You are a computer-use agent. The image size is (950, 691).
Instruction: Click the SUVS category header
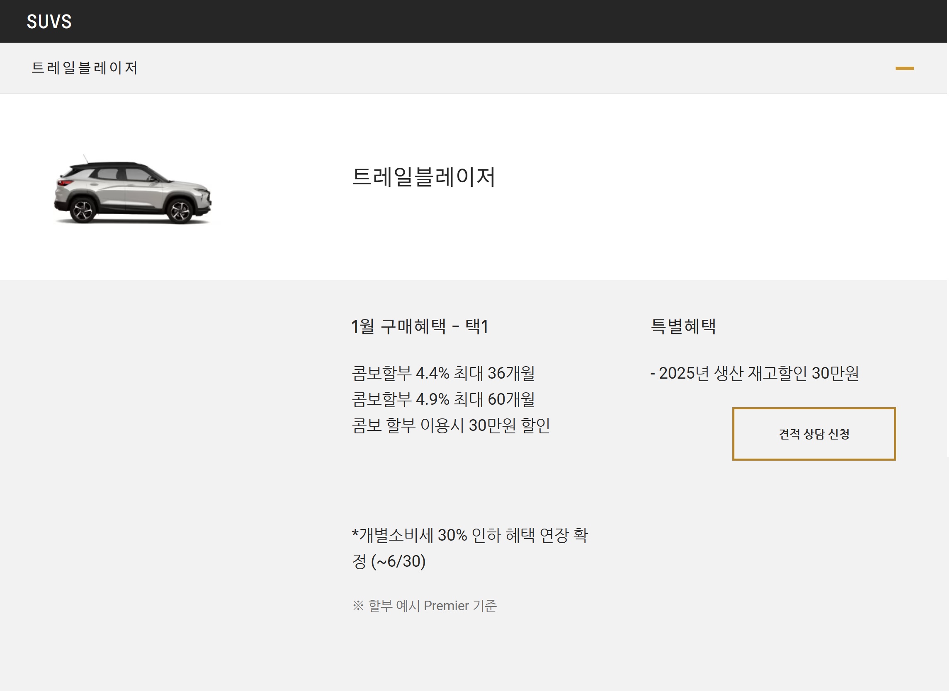coord(49,22)
